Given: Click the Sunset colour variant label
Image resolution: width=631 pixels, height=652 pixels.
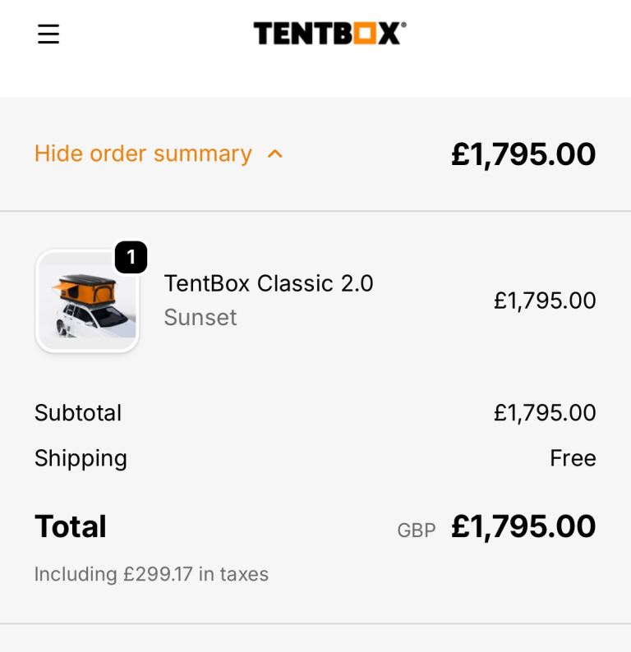Looking at the screenshot, I should 200,318.
